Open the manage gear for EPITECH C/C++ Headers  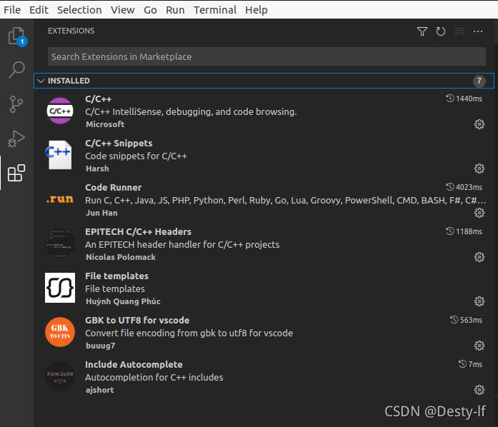click(479, 257)
